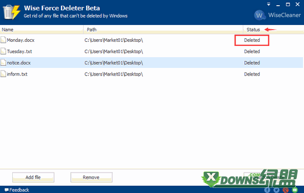Image resolution: width=304 pixels, height=193 pixels.
Task: Select the inform.txt file name
Action: (x=17, y=74)
